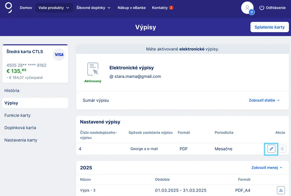
Task: Click the - € 164,07 vyčerpané text
Action: 24,78
